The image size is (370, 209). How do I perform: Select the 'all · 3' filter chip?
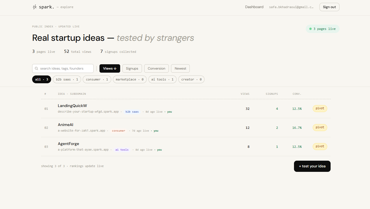[x=42, y=79]
